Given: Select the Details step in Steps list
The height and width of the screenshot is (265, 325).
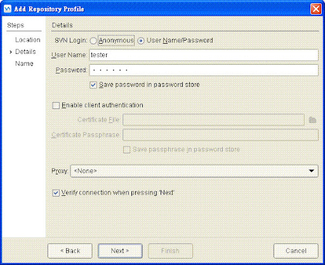Looking at the screenshot, I should pos(25,51).
